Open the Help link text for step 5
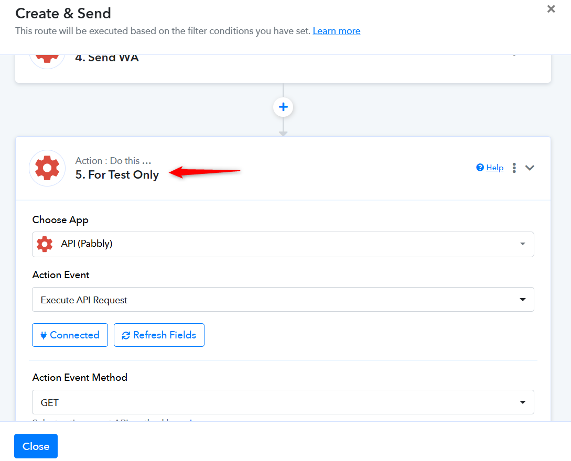 pyautogui.click(x=495, y=168)
